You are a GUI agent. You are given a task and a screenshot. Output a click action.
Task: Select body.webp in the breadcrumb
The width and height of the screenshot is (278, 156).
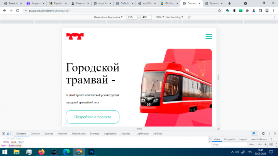(x=15, y=146)
